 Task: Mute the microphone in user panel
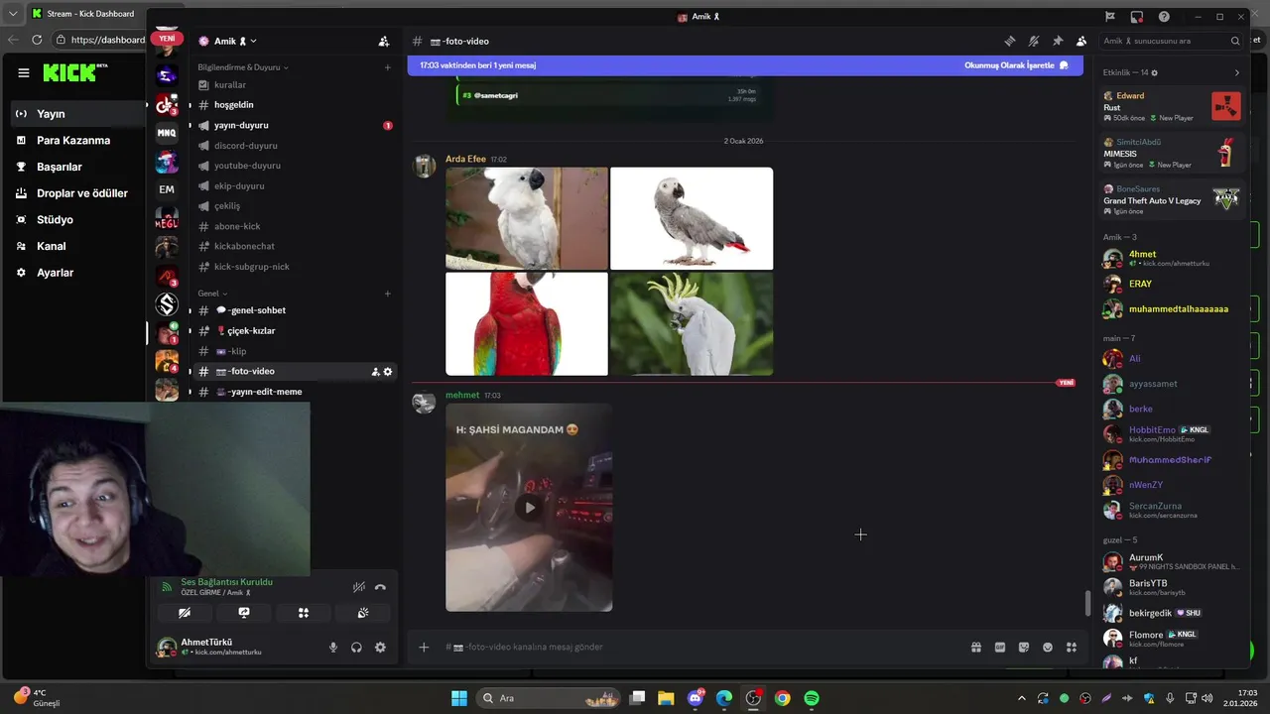click(x=333, y=648)
